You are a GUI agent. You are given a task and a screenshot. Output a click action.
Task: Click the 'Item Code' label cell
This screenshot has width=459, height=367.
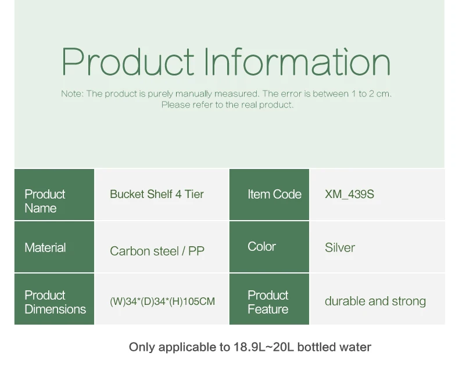click(x=269, y=195)
